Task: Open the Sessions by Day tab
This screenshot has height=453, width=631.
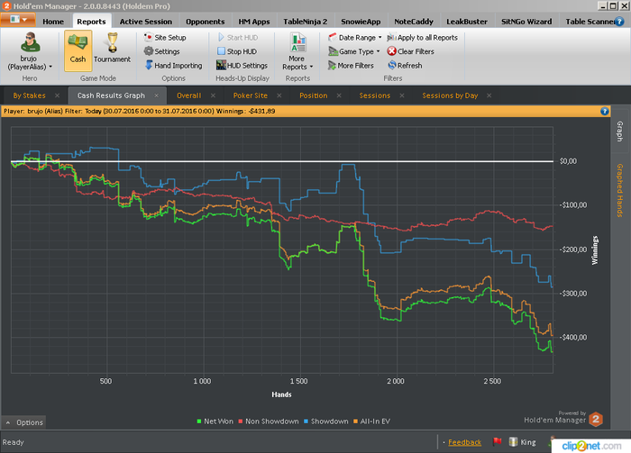Action: 449,95
